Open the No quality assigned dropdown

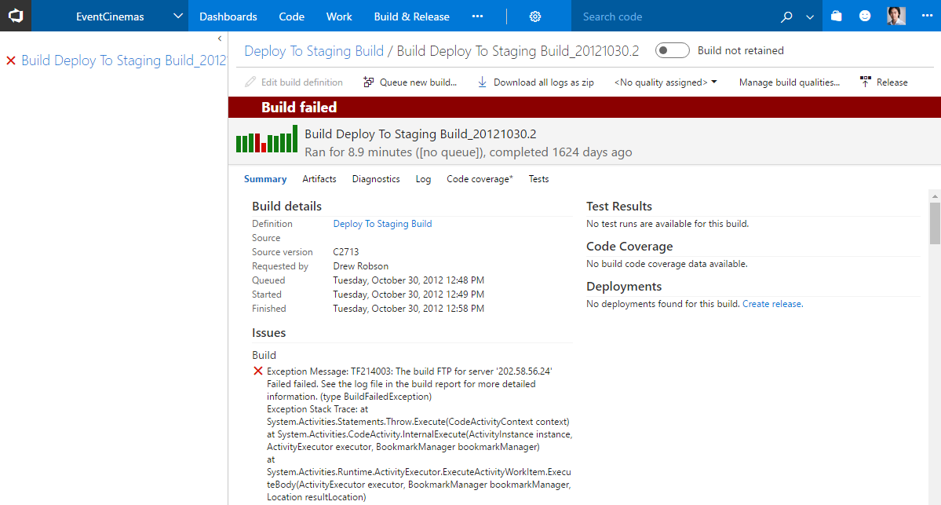666,82
